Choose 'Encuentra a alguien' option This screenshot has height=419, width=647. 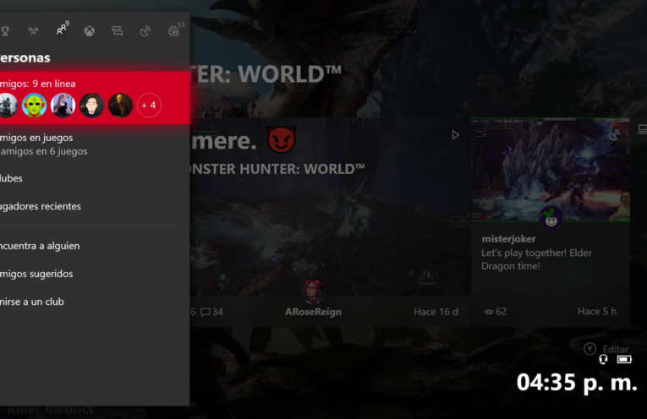click(x=41, y=246)
